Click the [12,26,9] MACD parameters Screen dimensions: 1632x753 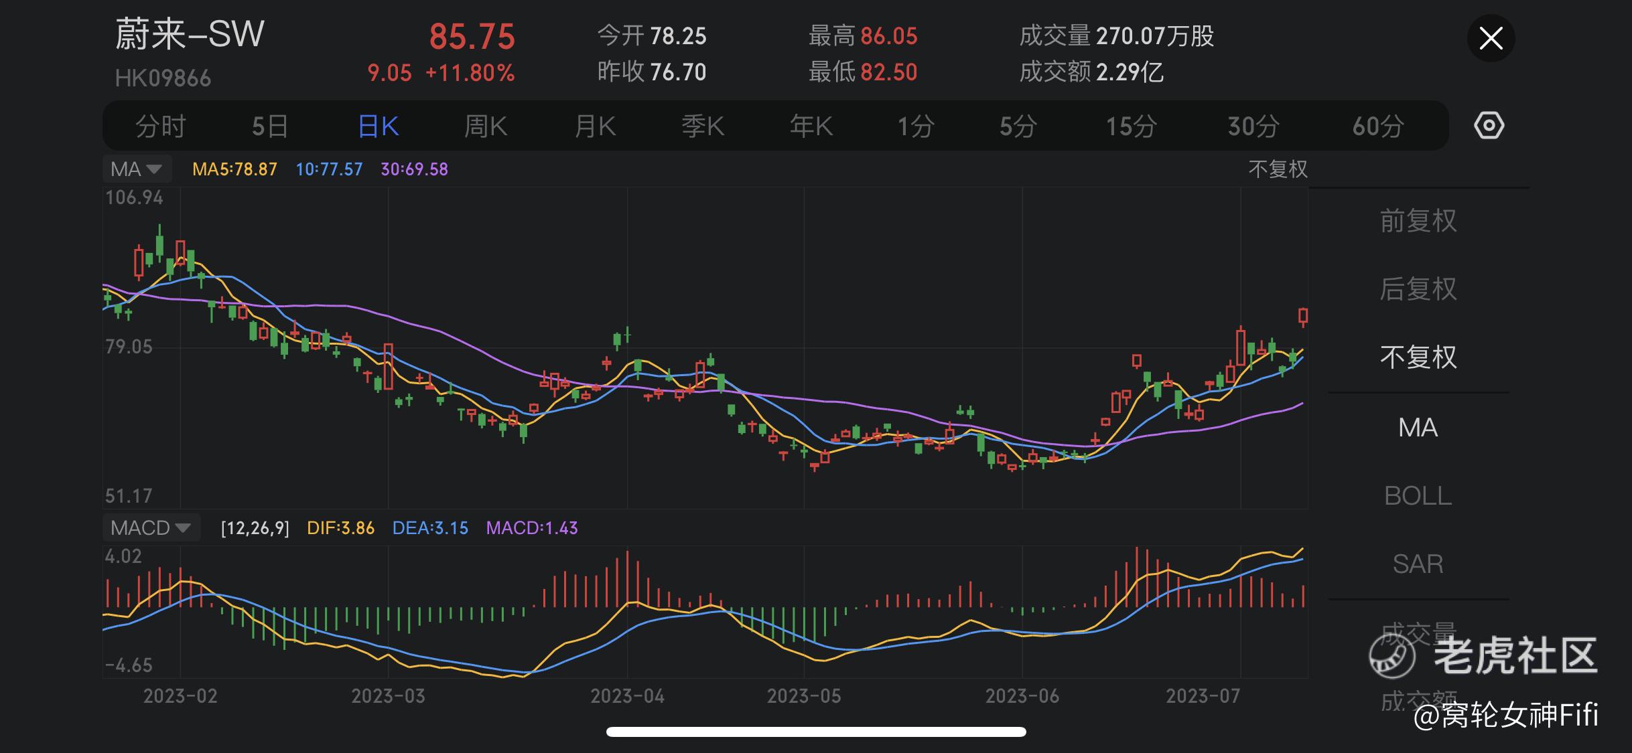point(255,528)
